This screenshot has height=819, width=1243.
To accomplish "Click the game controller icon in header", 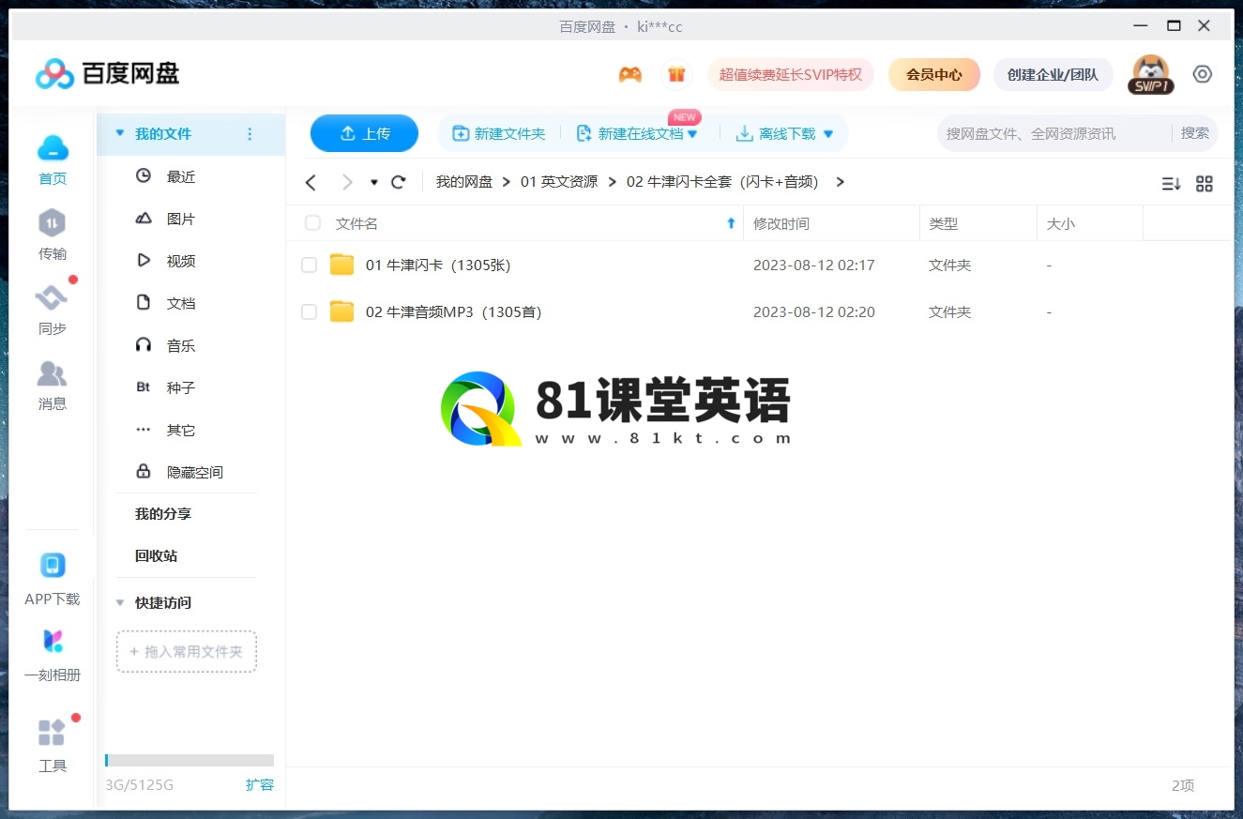I will point(630,75).
